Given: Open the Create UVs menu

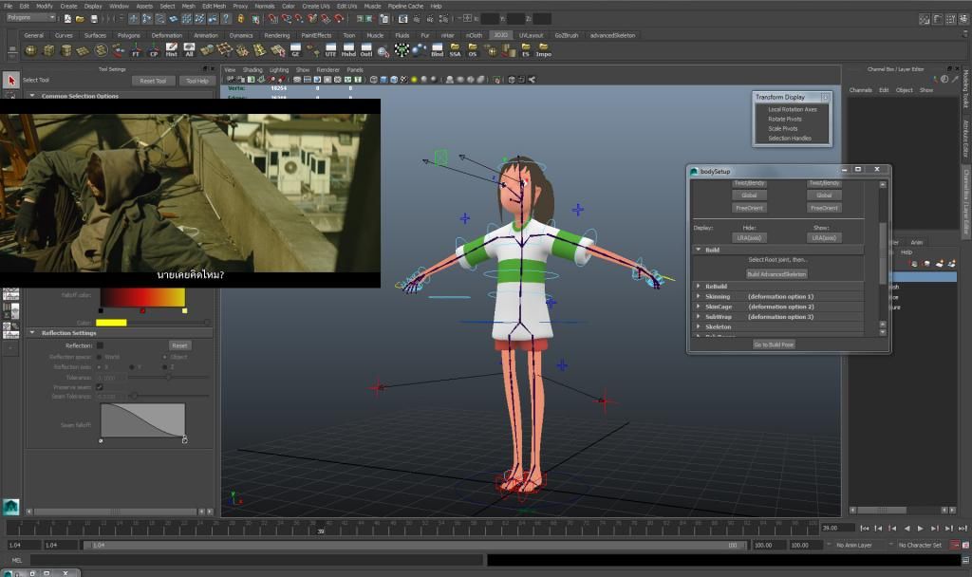Looking at the screenshot, I should [x=317, y=6].
